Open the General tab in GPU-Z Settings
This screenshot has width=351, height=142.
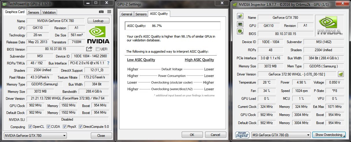[127, 14]
